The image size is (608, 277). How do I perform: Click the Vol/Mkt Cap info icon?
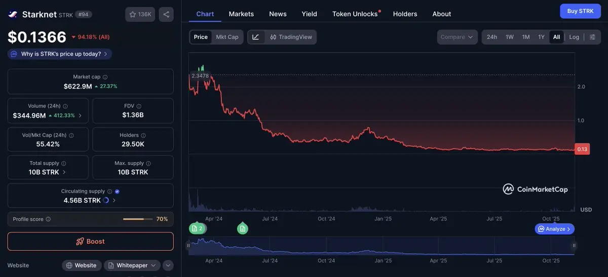pyautogui.click(x=71, y=135)
